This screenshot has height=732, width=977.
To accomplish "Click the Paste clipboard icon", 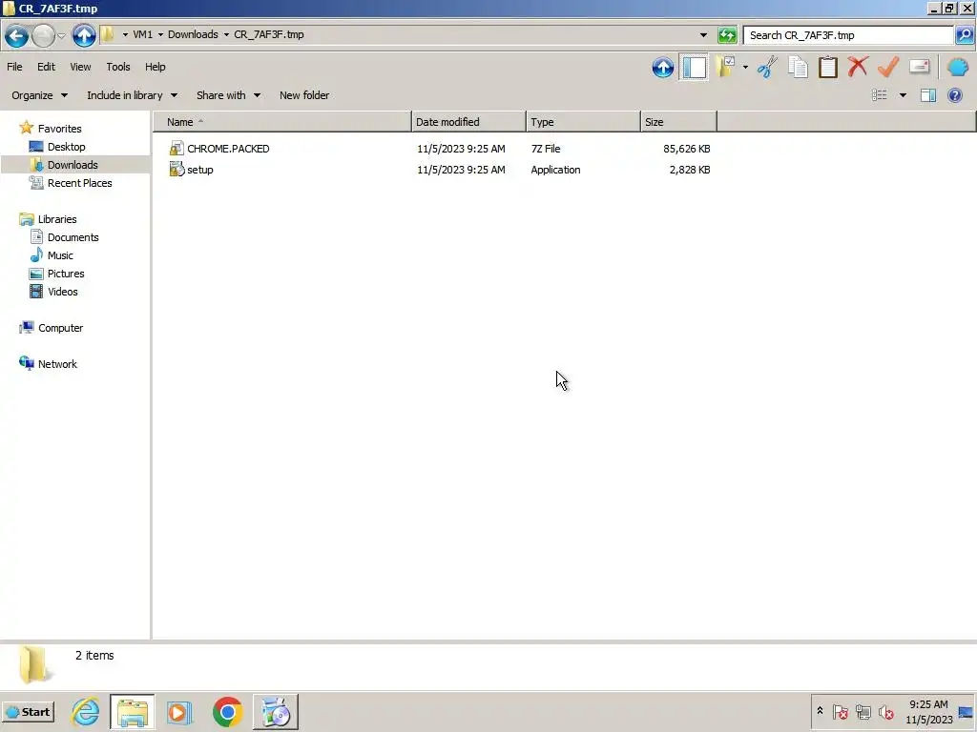I will tap(828, 67).
